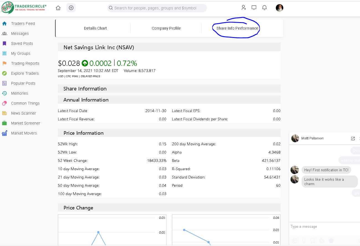Click the 'Hey! First notification in TC!' message
This screenshot has width=360, height=246.
pos(326,170)
